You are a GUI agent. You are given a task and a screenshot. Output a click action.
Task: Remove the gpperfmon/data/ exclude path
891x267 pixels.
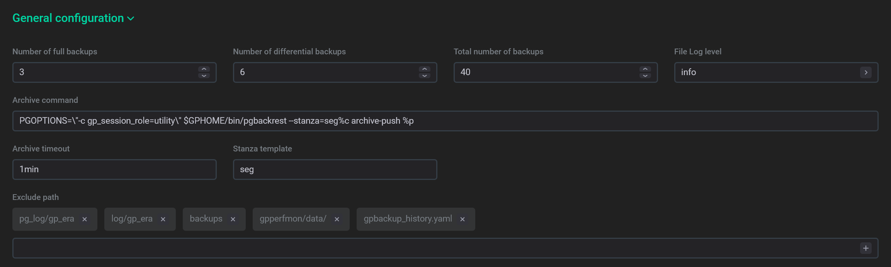point(337,219)
